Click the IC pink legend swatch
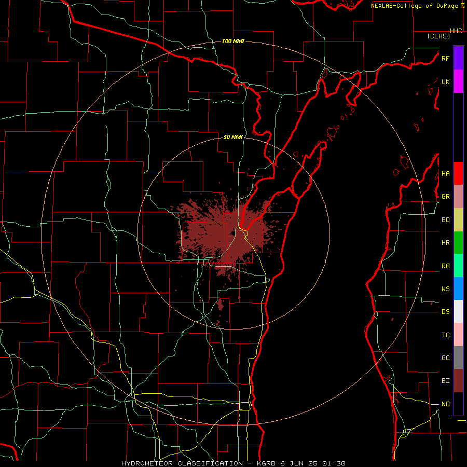The image size is (467, 467). coord(458,335)
